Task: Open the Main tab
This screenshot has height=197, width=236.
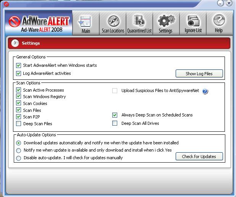Action: (x=86, y=23)
